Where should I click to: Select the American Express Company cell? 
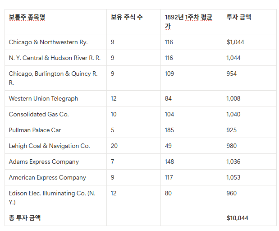[47, 177]
